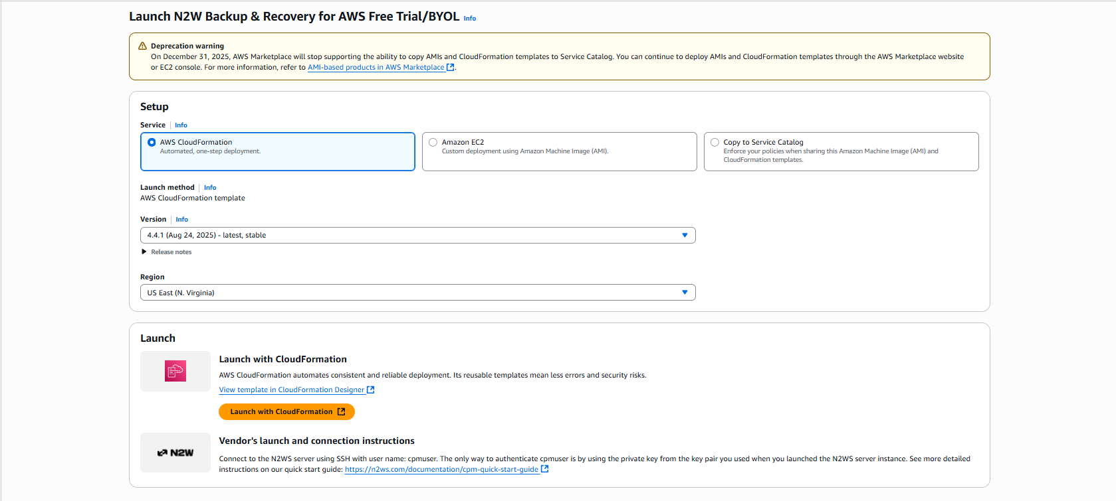Open the Version 4.4.1 dropdown

(x=418, y=235)
